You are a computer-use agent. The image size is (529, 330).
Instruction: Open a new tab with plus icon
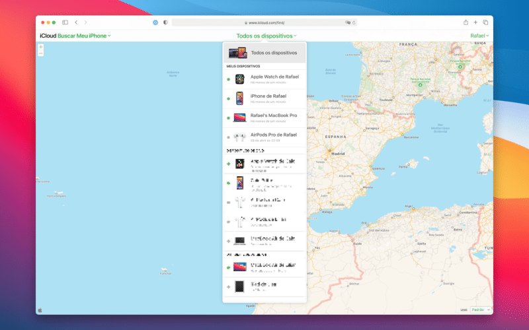point(475,22)
